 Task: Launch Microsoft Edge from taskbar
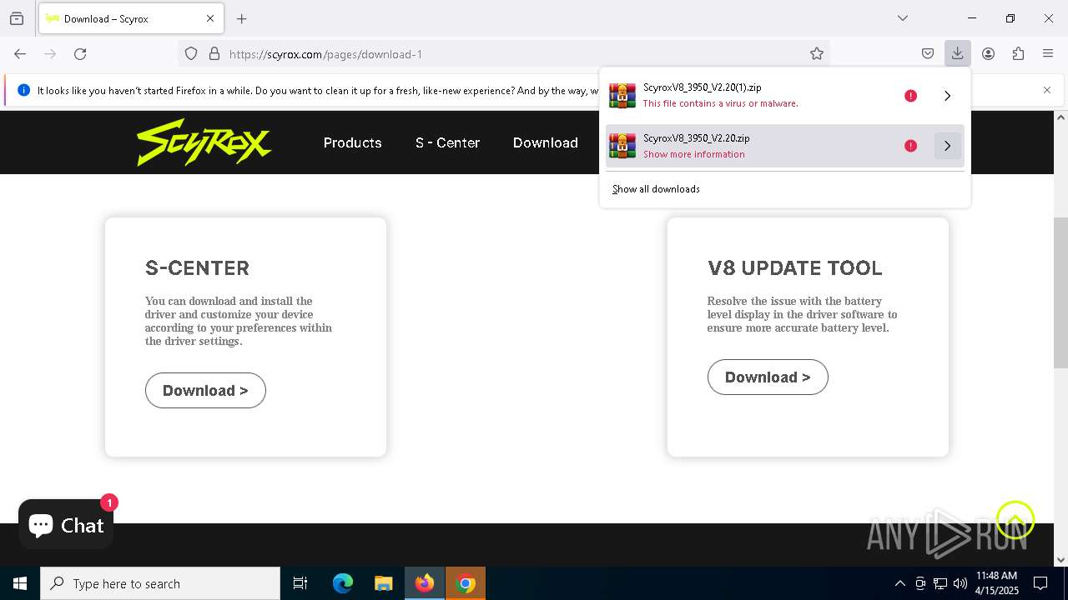tap(343, 583)
